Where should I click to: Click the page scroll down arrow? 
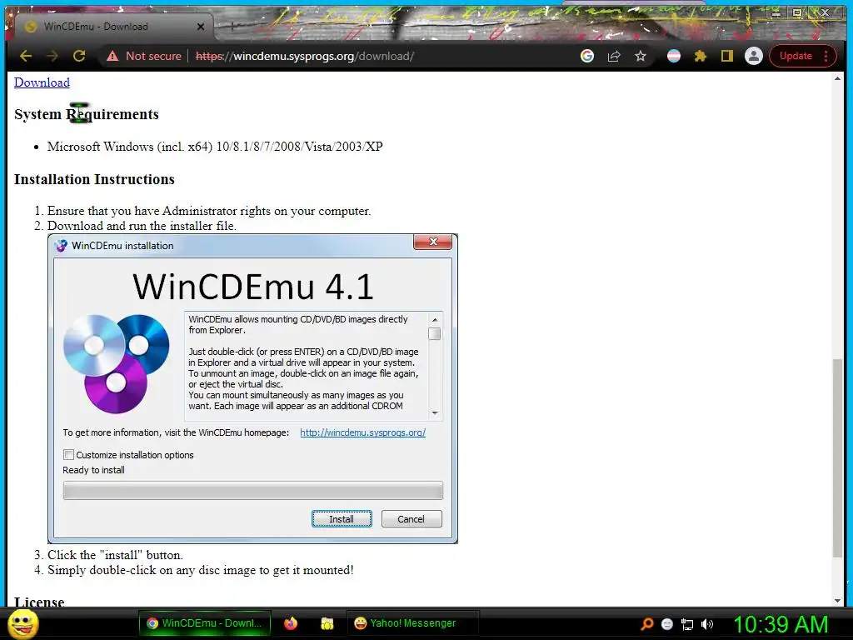pos(838,601)
